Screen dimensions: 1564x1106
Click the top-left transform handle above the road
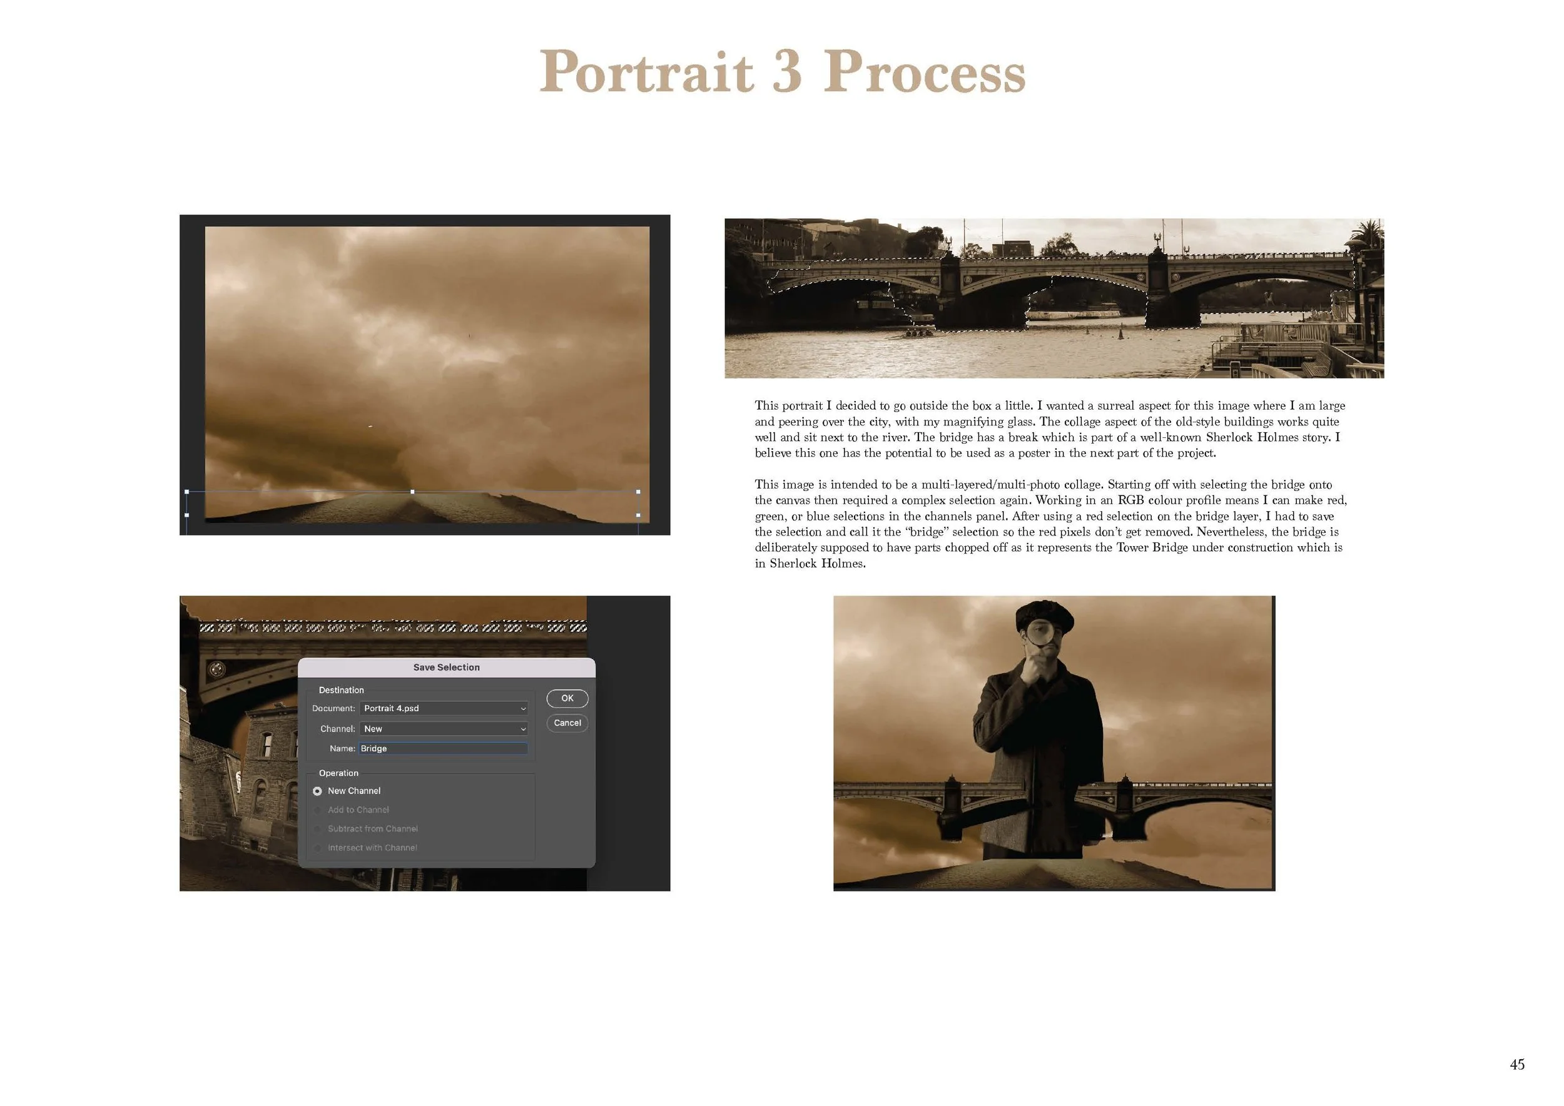click(186, 492)
